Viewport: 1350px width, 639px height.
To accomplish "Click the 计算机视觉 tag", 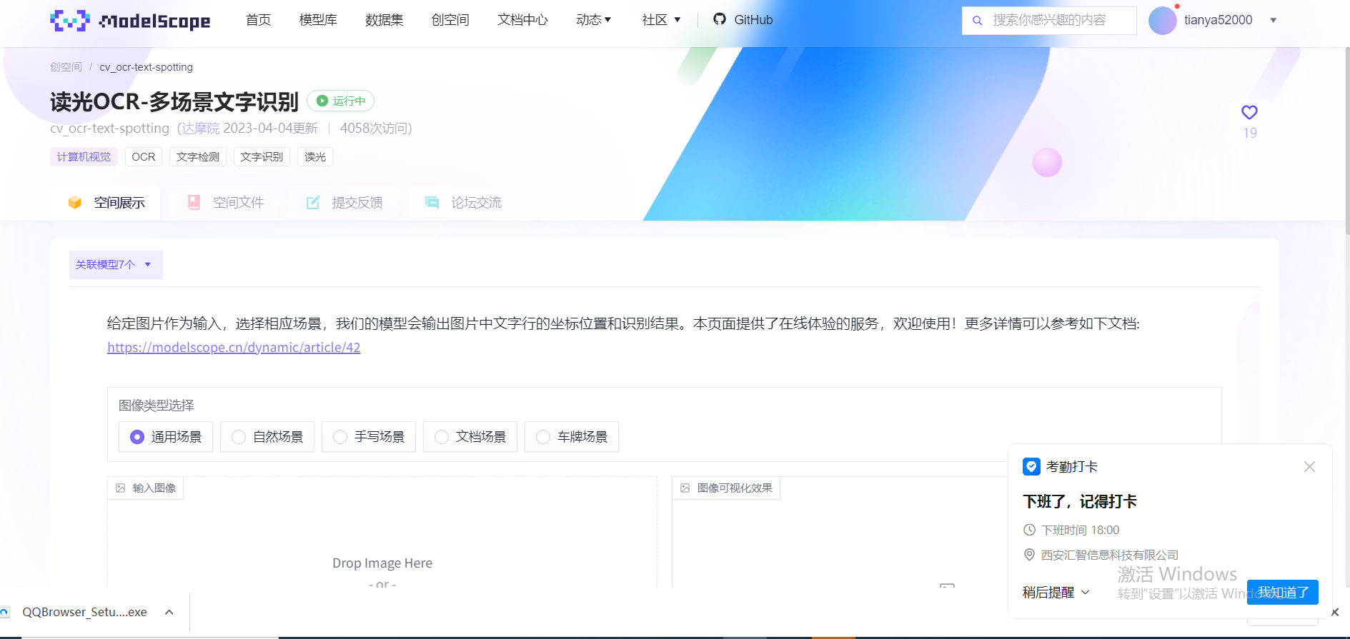I will coord(84,157).
